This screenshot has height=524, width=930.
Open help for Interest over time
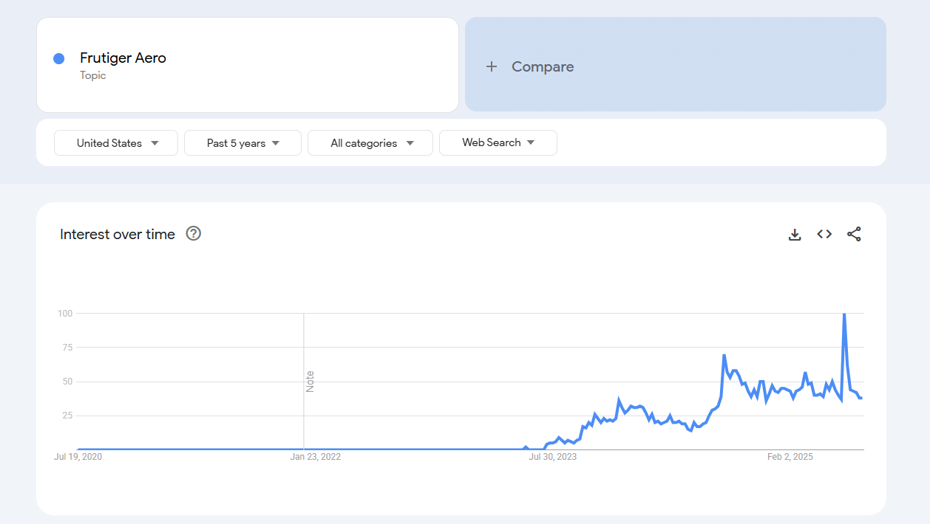194,233
